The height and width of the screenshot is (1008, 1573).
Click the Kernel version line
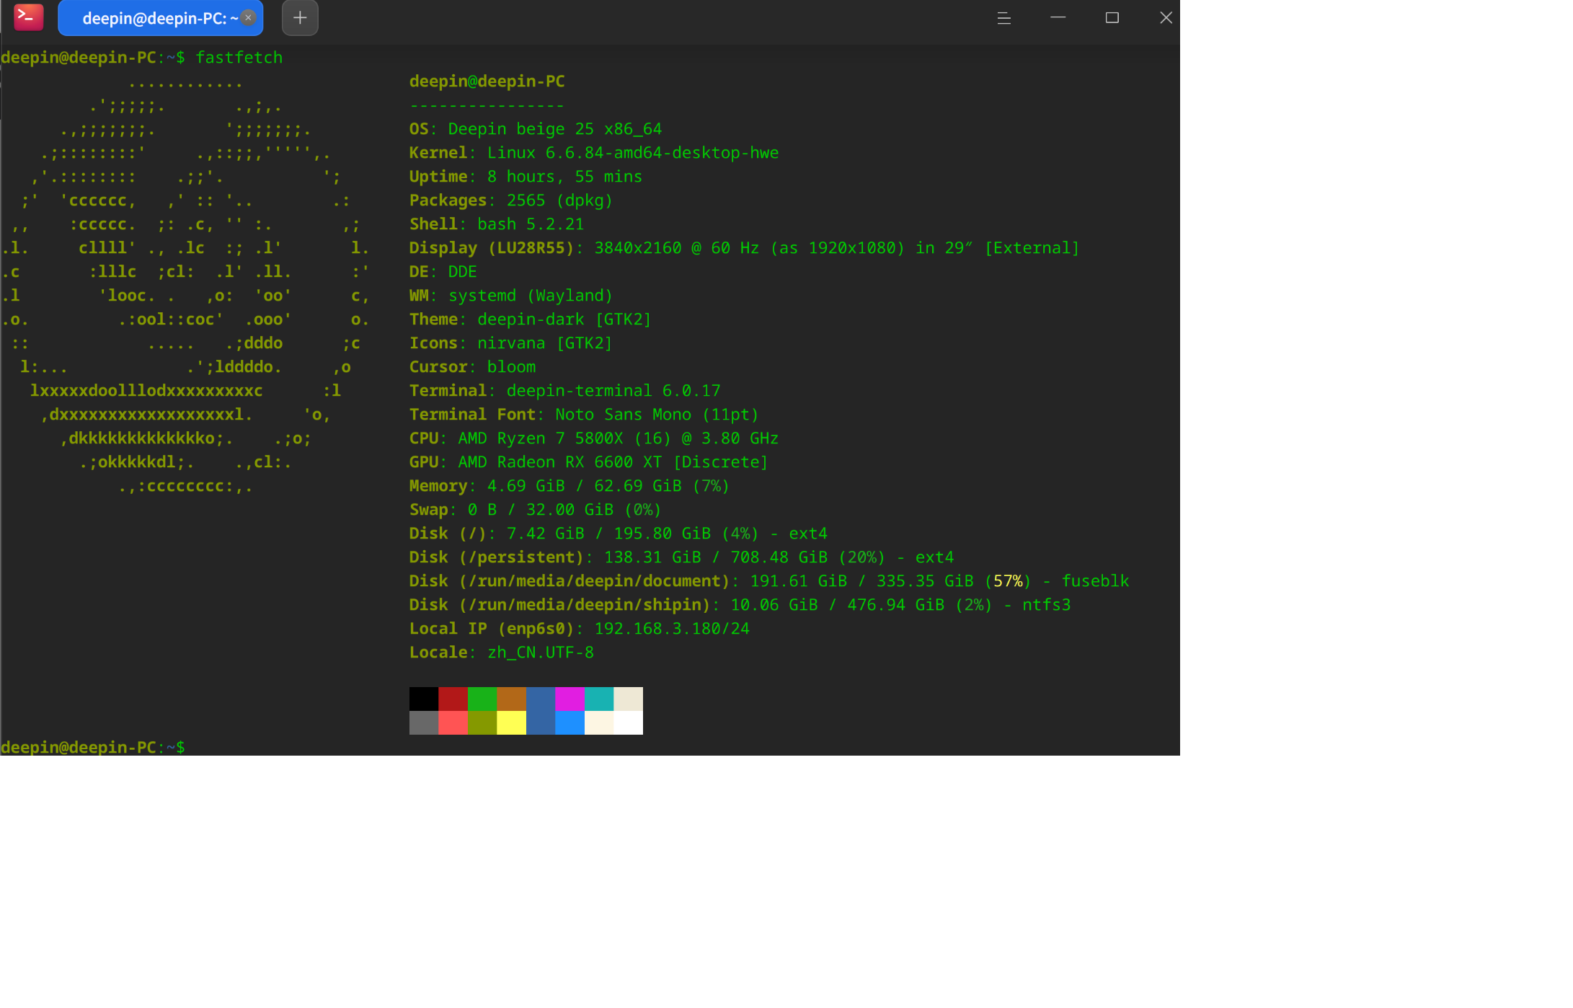[594, 153]
